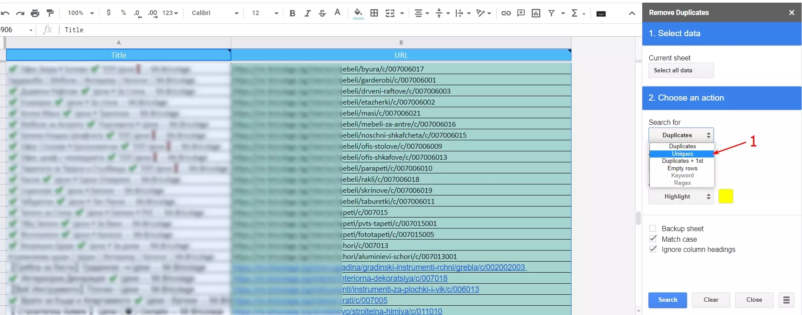The image size is (802, 315).
Task: Redo the last undone action
Action: 20,13
